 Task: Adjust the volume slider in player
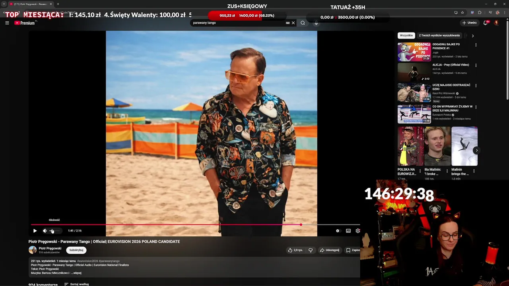coord(55,231)
